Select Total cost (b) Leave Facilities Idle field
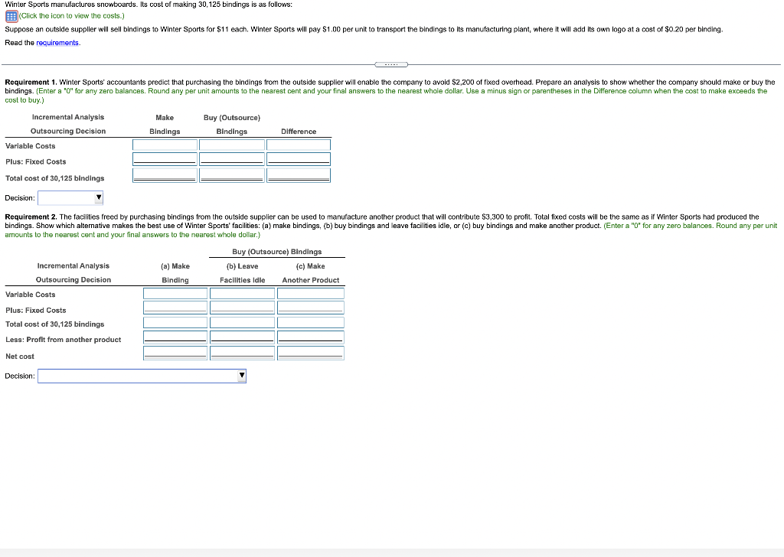The height and width of the screenshot is (557, 784). pos(243,323)
